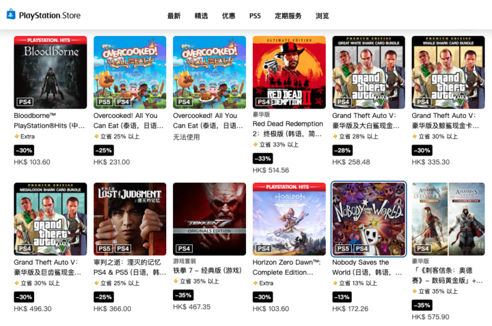Click the PS5 badge on first Overcooked cover
The width and height of the screenshot is (492, 326).
(104, 102)
